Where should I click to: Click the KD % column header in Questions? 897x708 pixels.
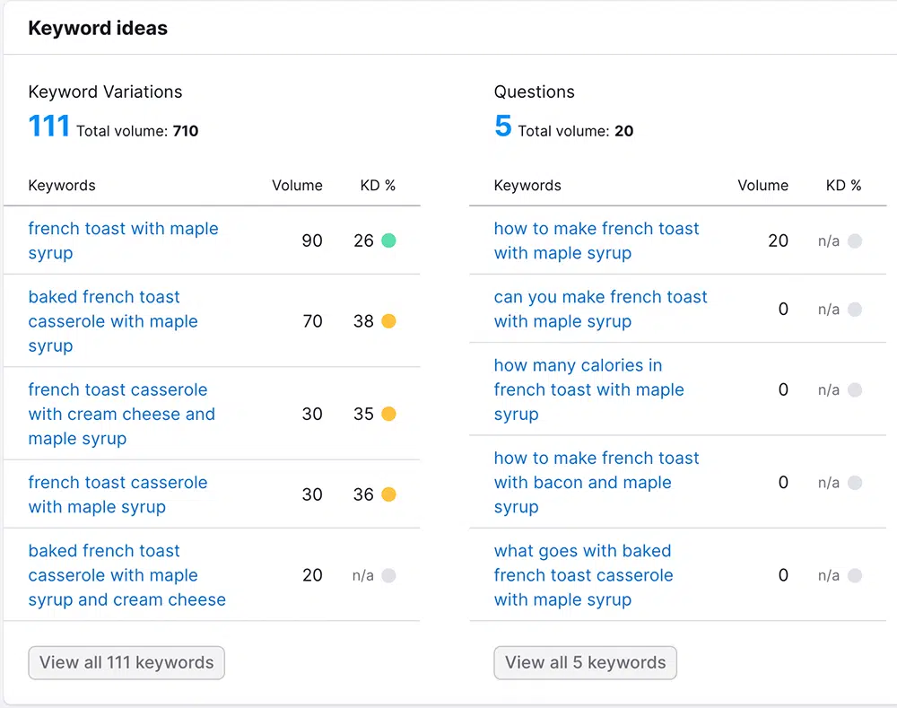point(843,186)
